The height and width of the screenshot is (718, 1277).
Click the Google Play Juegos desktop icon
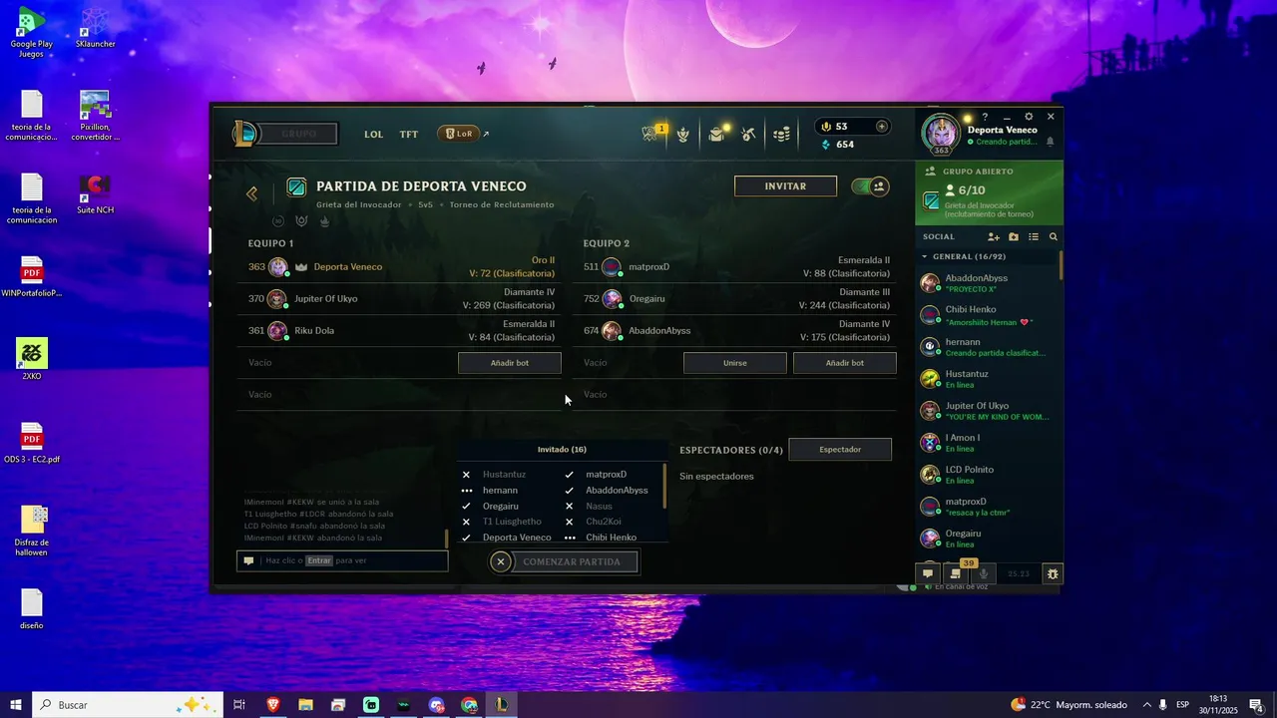pos(31,33)
